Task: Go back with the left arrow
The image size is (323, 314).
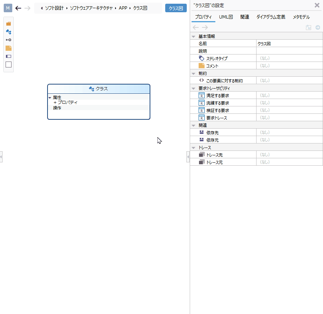Action: pos(18,8)
